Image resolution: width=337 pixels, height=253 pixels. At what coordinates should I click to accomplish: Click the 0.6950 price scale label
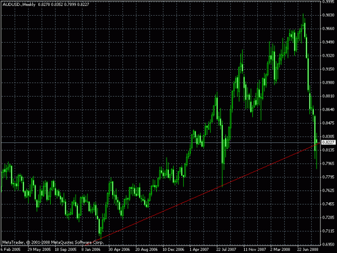[328, 244]
